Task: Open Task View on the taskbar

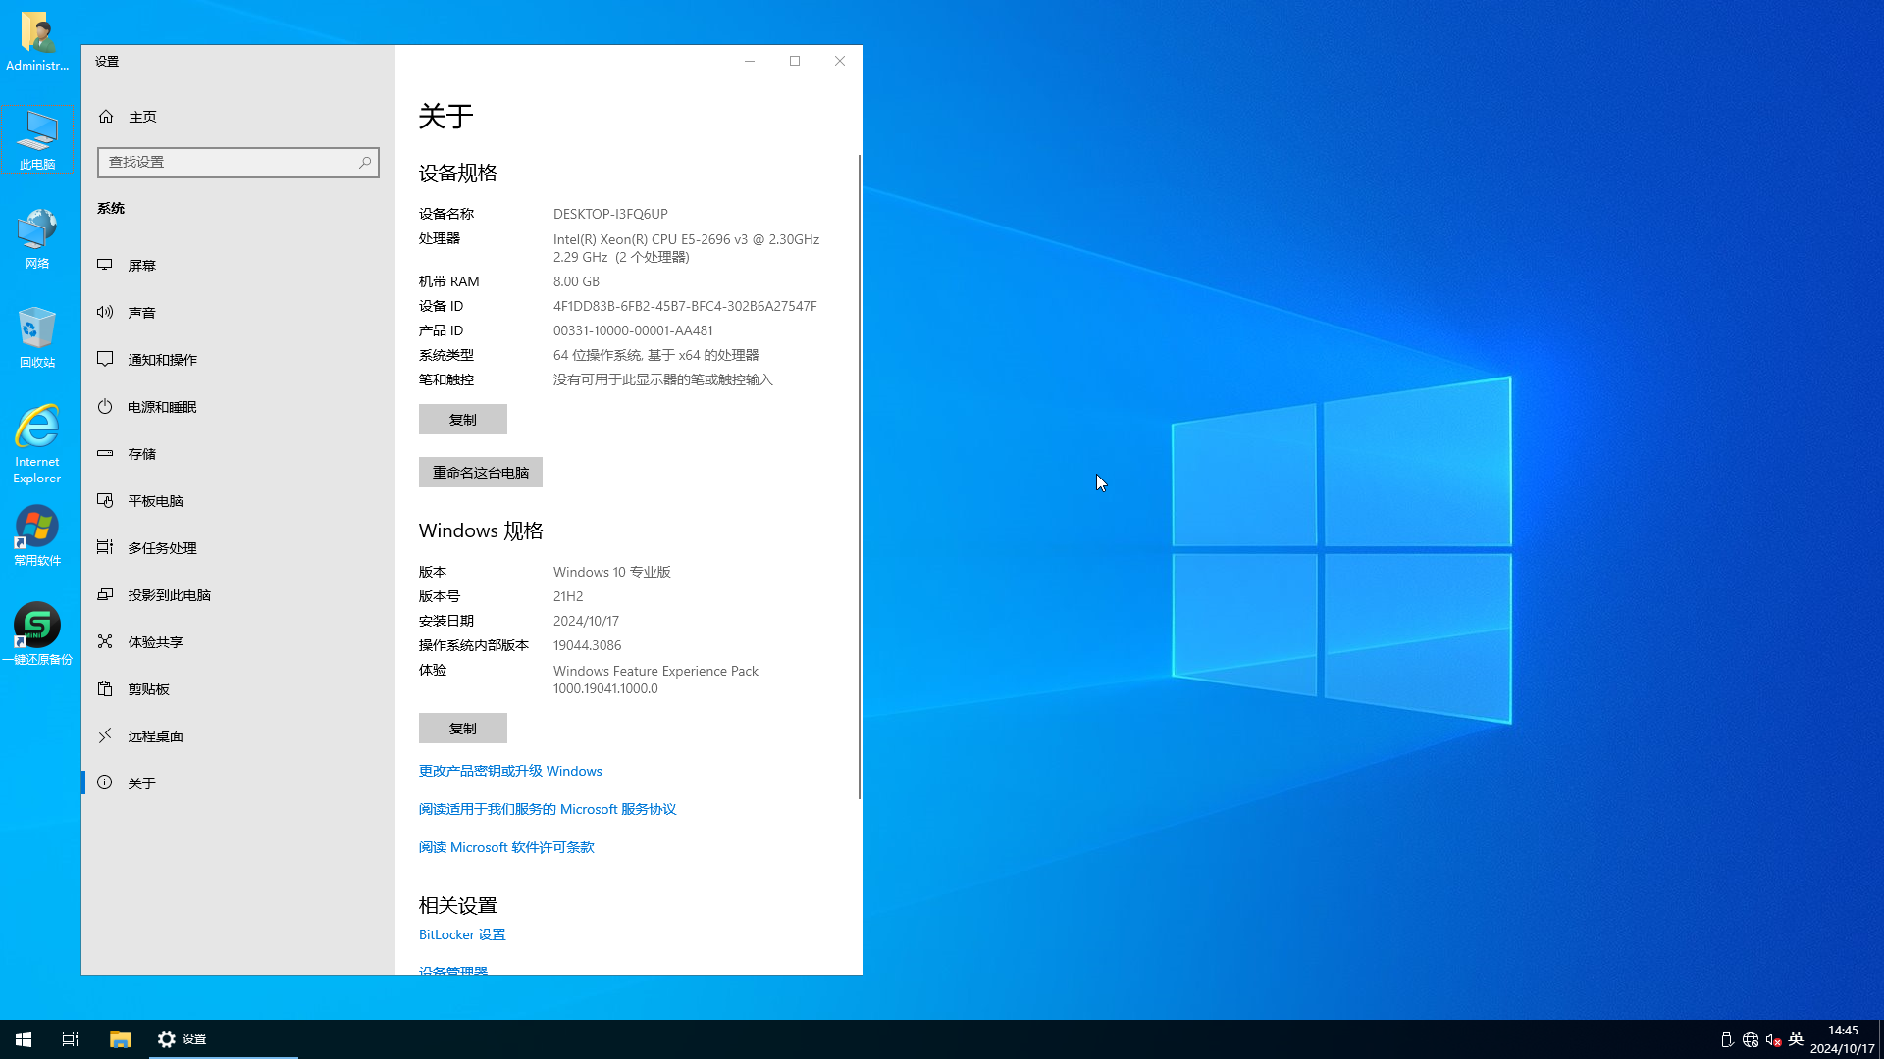Action: [x=71, y=1039]
